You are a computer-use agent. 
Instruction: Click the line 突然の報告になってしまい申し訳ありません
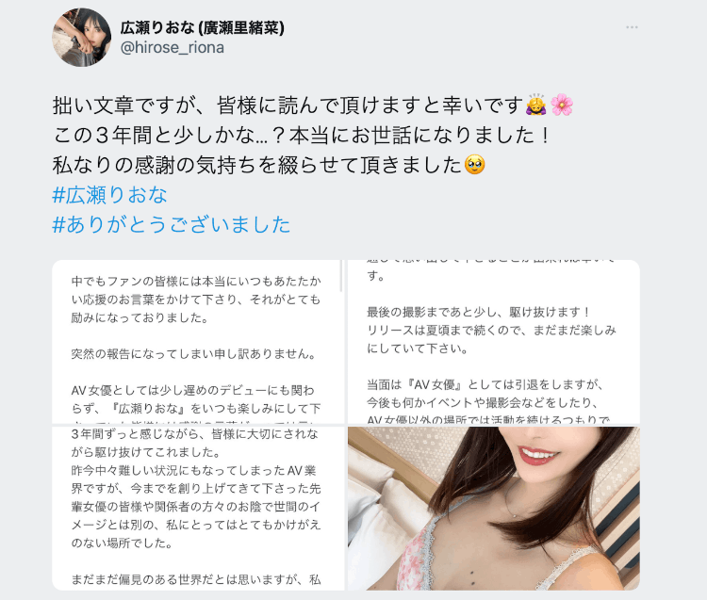[x=193, y=354]
